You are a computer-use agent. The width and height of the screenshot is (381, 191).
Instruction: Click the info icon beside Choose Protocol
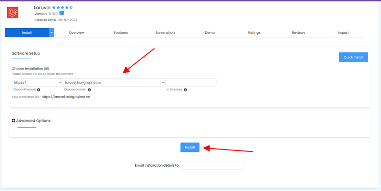click(39, 90)
